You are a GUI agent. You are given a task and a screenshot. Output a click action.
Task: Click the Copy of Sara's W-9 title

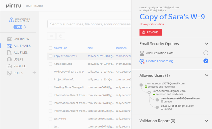tap(172, 17)
